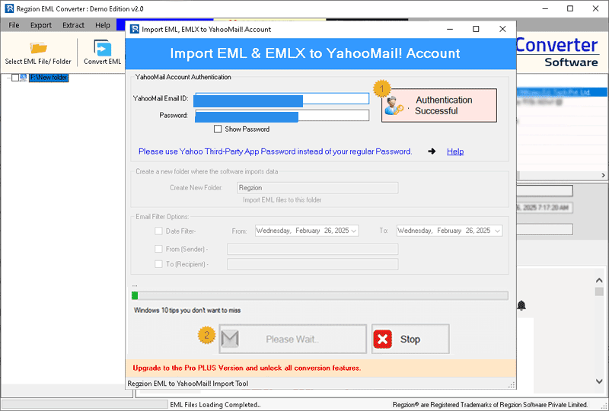Screen dimensions: 609x411
Task: Open the To date picker dropdown
Action: pyautogui.click(x=497, y=231)
